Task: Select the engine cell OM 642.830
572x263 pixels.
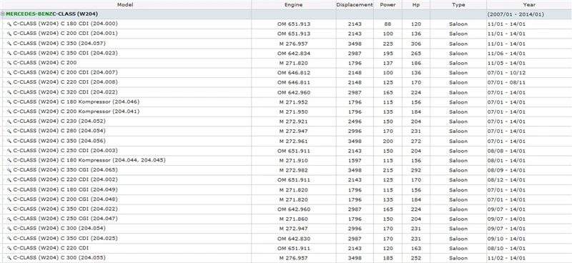Action: tap(294, 239)
